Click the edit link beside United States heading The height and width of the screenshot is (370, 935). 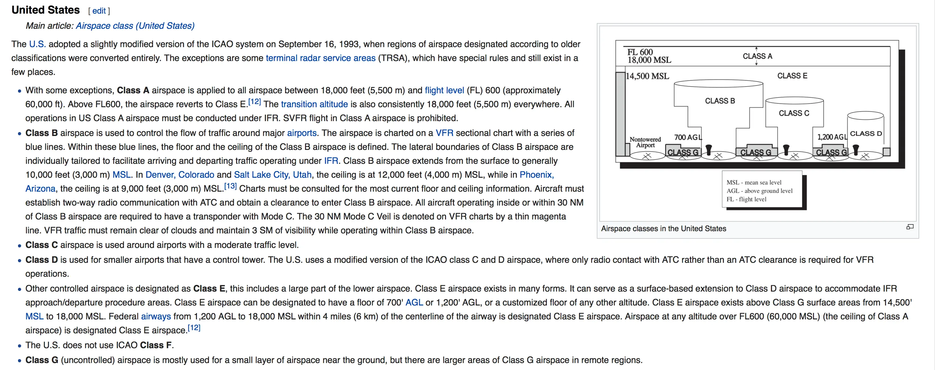coord(99,11)
